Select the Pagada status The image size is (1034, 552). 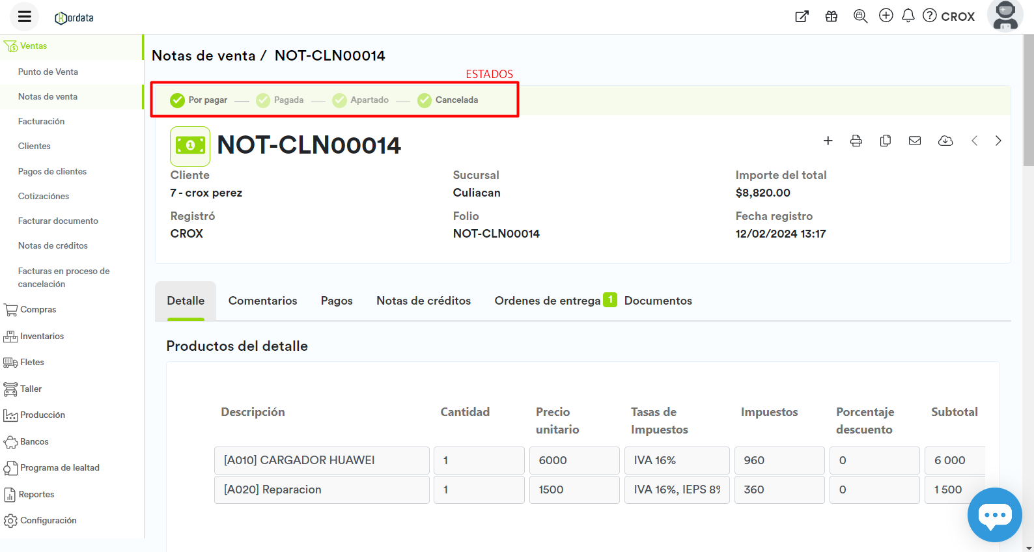[x=281, y=100]
